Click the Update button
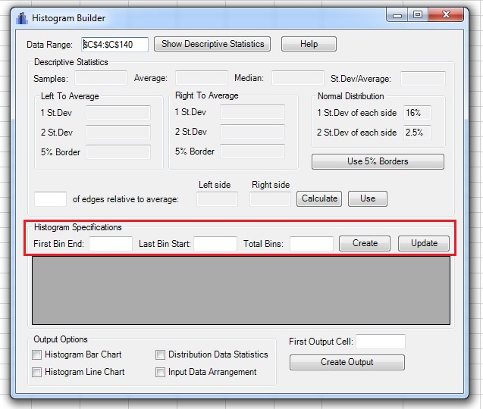Viewport: 483px width, 409px height. pos(424,243)
